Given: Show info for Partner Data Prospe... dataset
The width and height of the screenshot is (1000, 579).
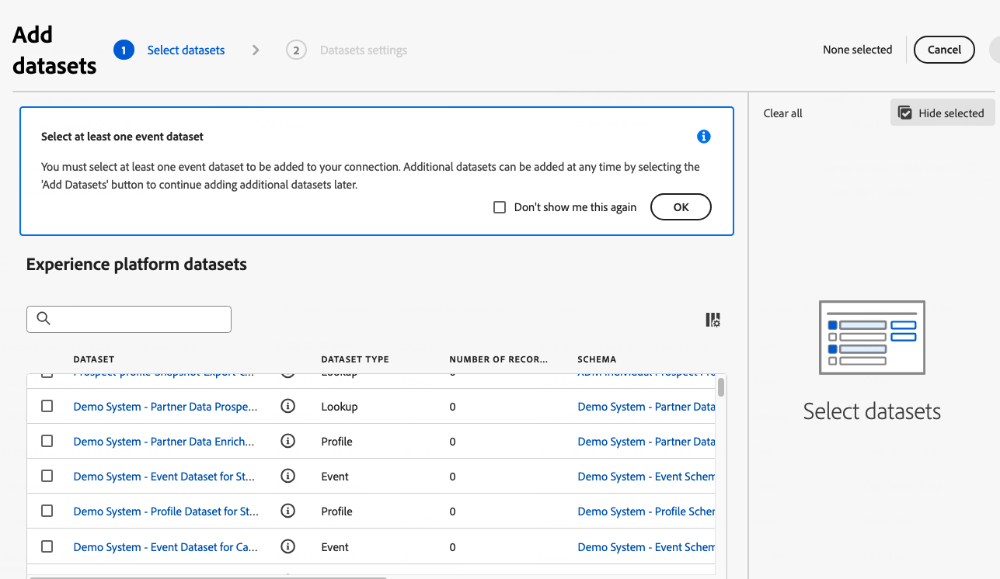Looking at the screenshot, I should point(288,407).
